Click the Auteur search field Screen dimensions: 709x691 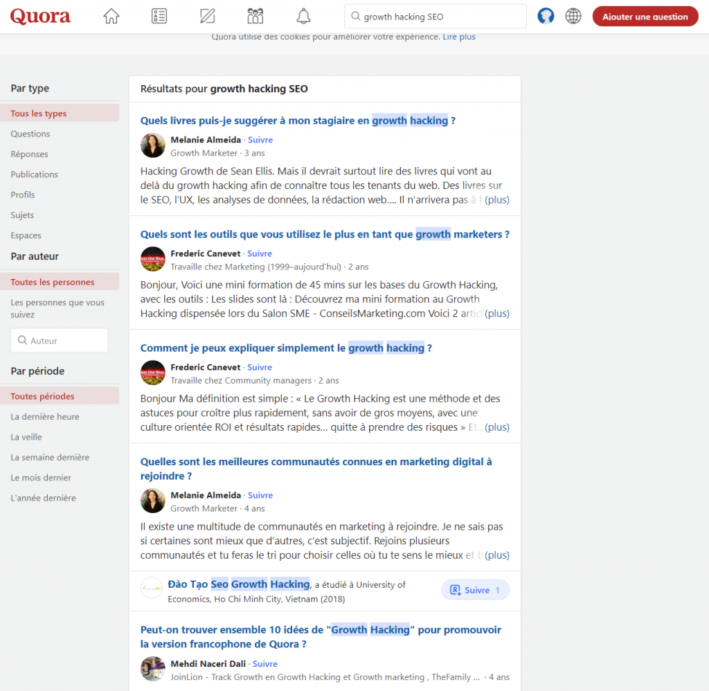60,341
